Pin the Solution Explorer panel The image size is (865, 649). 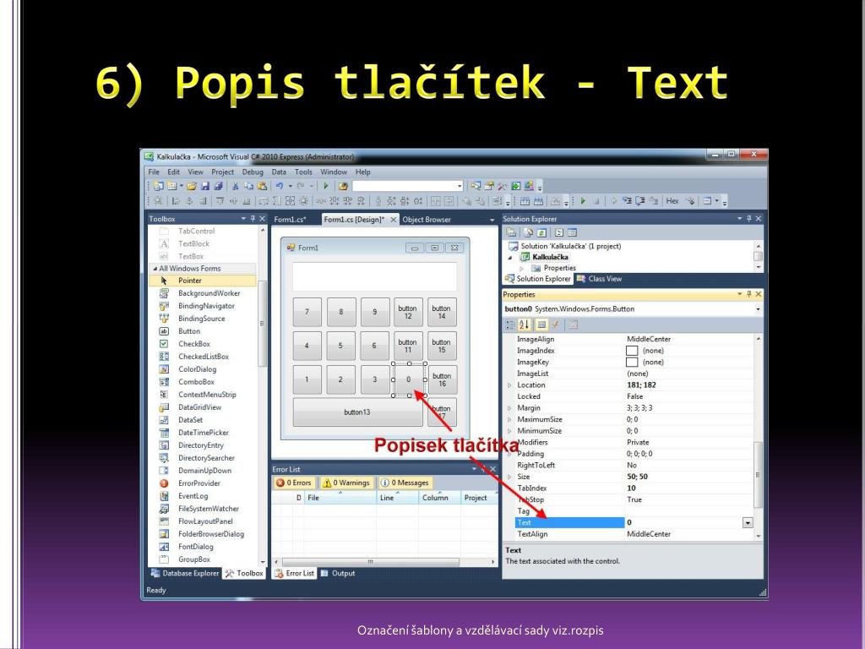[x=749, y=219]
